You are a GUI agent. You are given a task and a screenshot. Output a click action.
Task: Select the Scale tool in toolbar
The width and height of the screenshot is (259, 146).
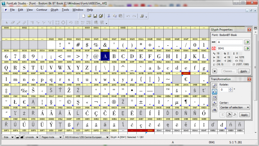(x=77, y=22)
